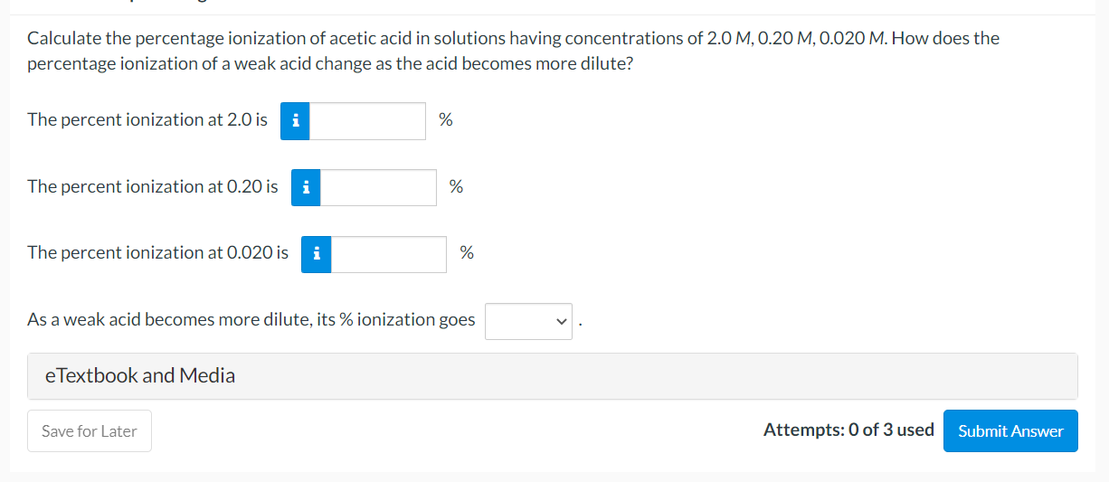The width and height of the screenshot is (1109, 482).
Task: Click the % sign after the 0.20 M field
Action: click(456, 186)
